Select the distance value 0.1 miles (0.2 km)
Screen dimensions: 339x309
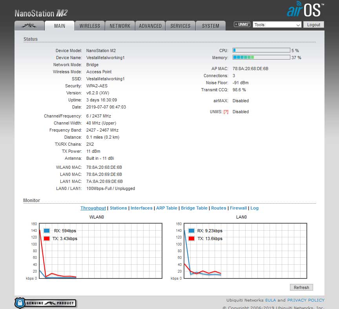(103, 137)
